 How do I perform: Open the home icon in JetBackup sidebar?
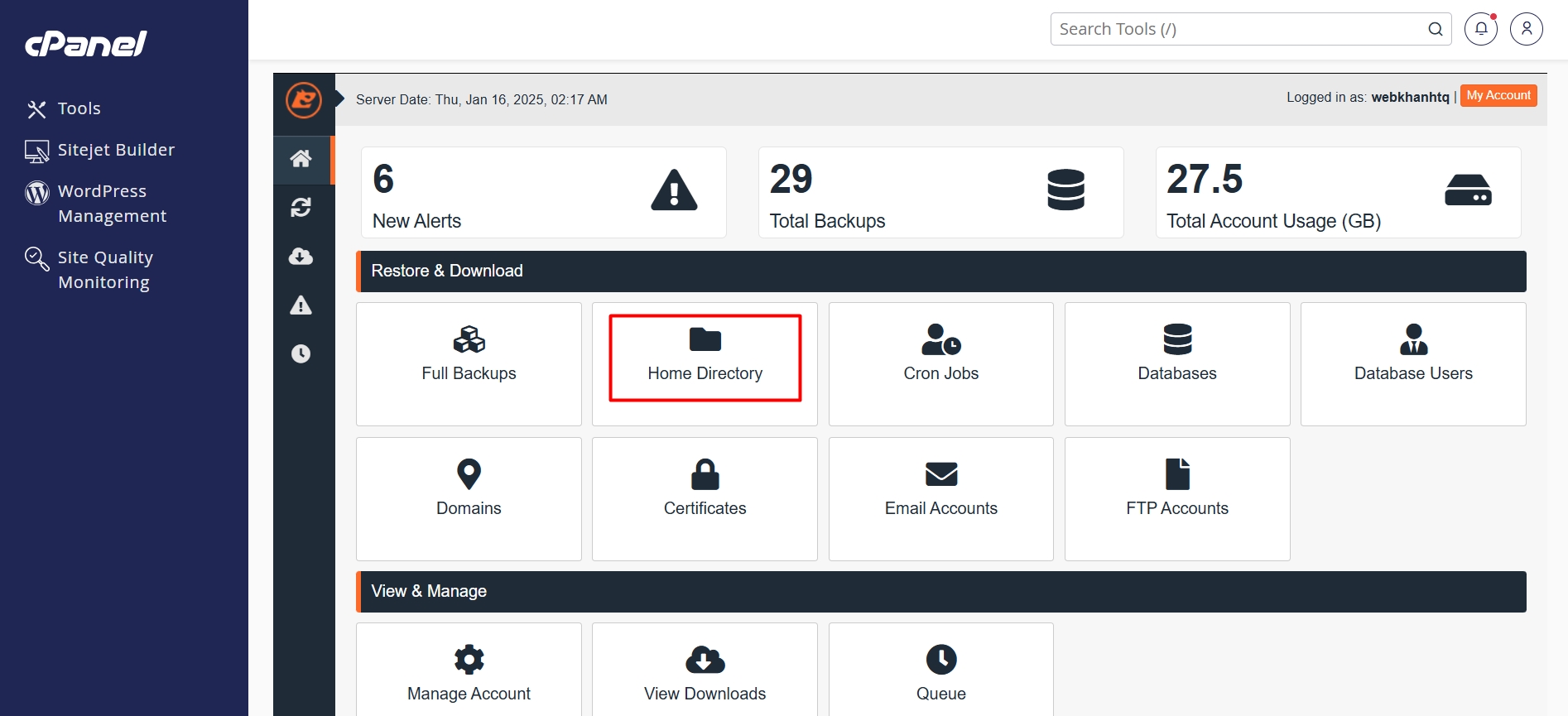click(301, 158)
